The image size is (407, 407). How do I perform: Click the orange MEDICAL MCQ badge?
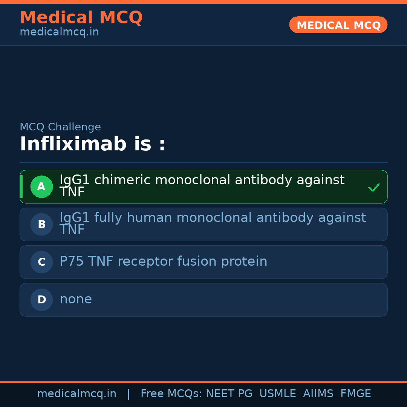[x=338, y=25]
